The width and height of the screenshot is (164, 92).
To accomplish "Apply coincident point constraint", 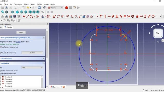I will pos(97,16).
